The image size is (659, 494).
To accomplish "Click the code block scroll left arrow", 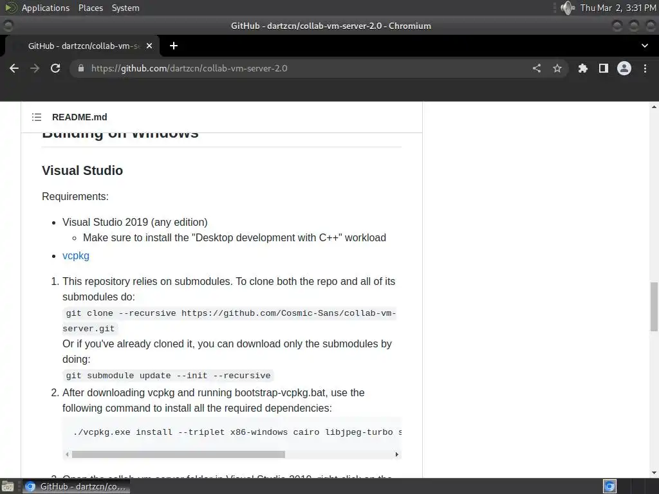I will [67, 455].
